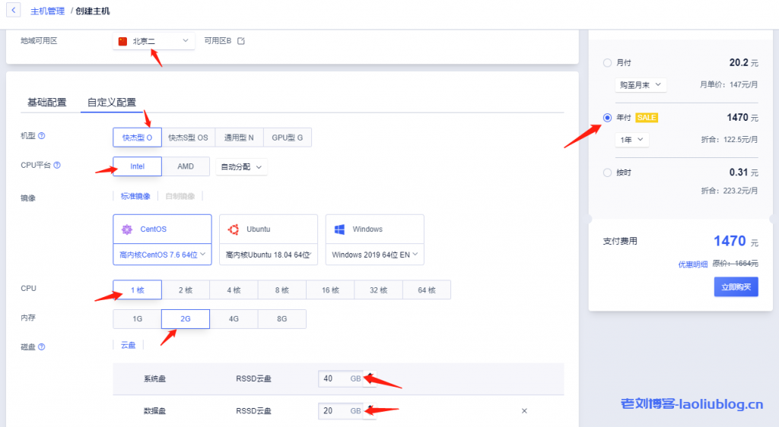
Task: Expand the 自动分配 CPU platform dropdown
Action: click(x=241, y=166)
